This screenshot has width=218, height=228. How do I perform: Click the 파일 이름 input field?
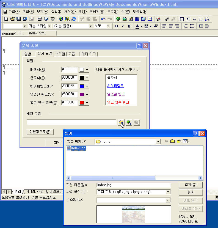point(134,185)
